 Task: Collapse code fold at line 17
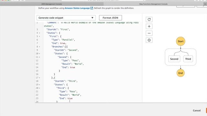[x=39, y=78]
